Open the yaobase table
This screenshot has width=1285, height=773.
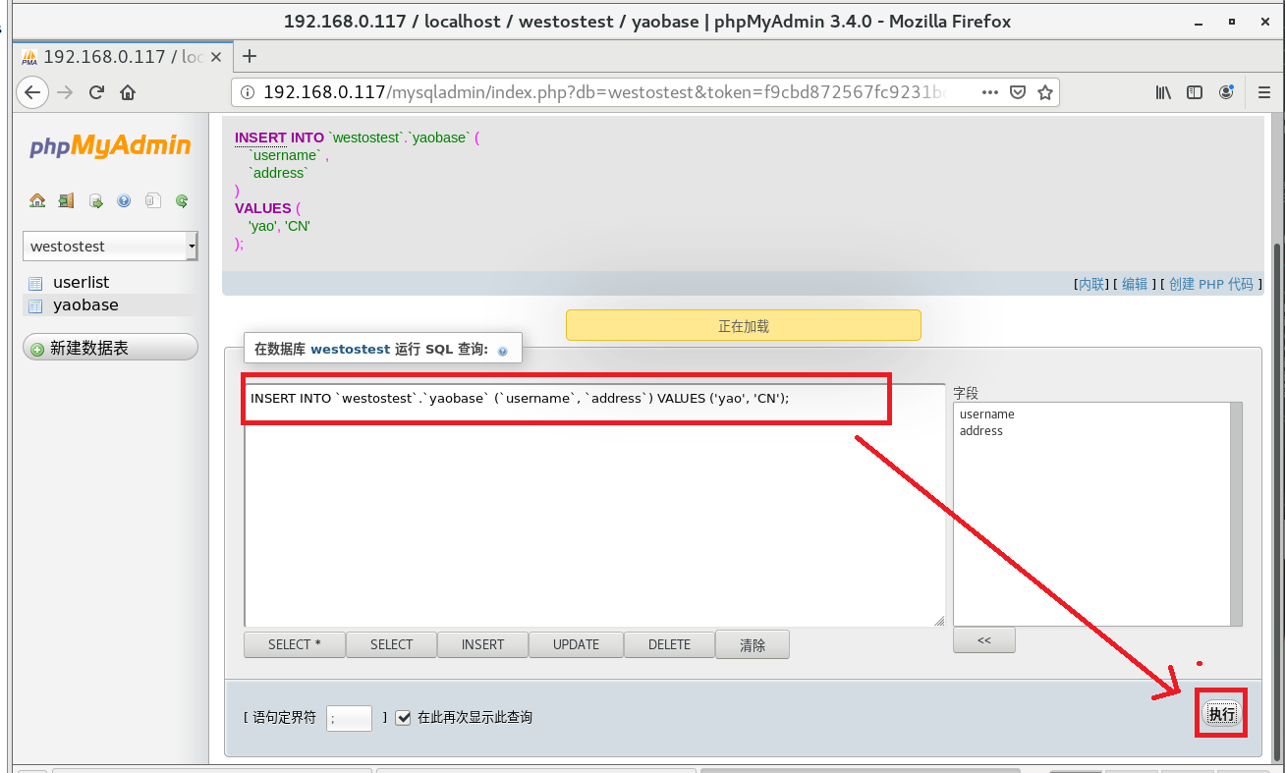[85, 305]
